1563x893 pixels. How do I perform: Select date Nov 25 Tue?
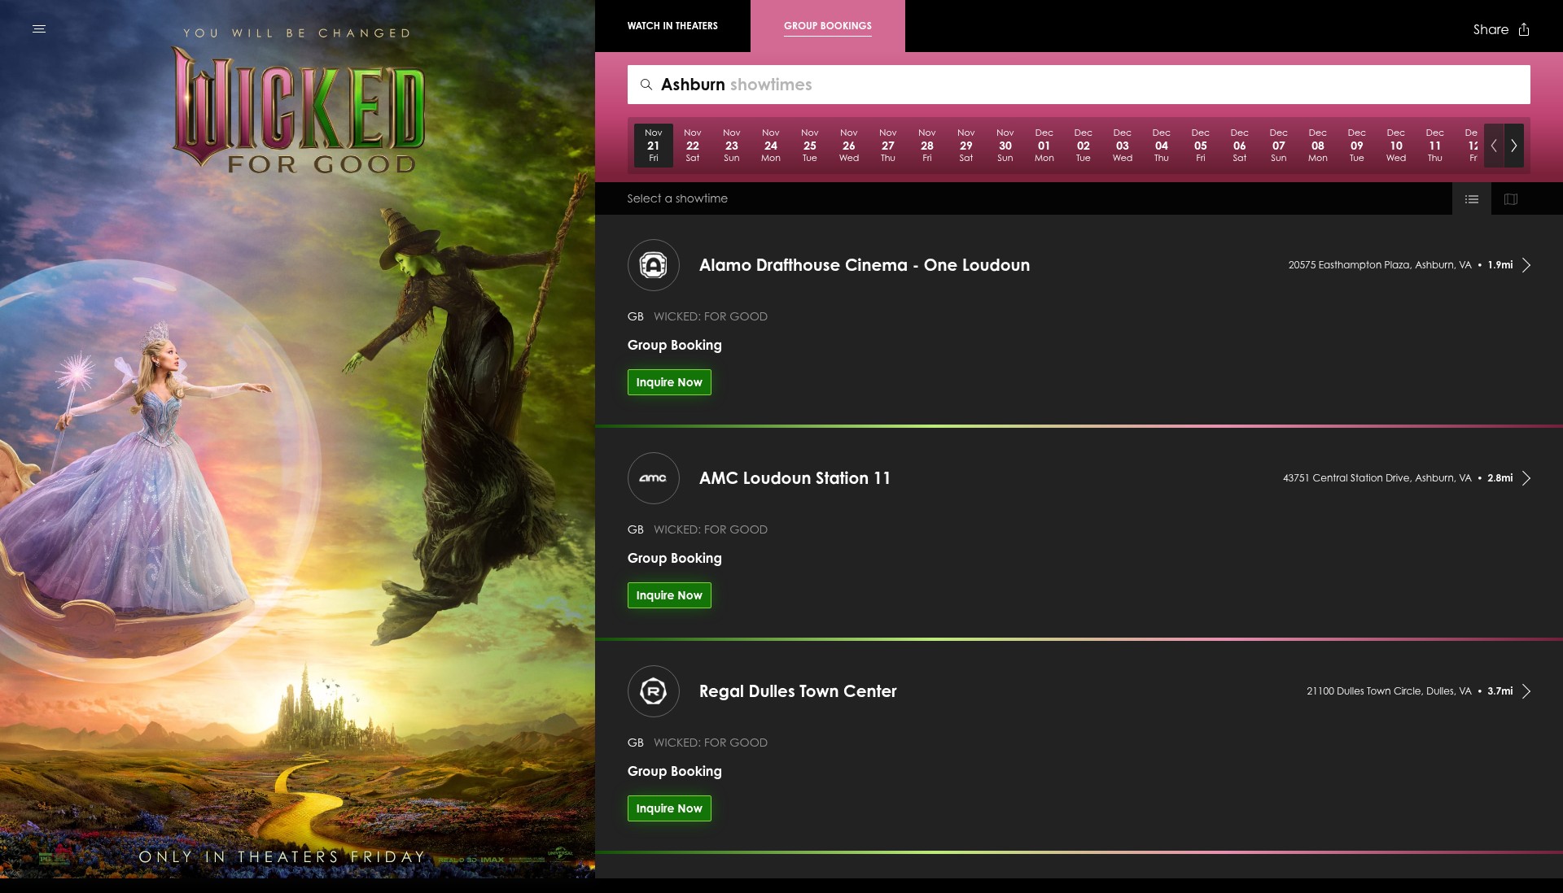tap(810, 146)
